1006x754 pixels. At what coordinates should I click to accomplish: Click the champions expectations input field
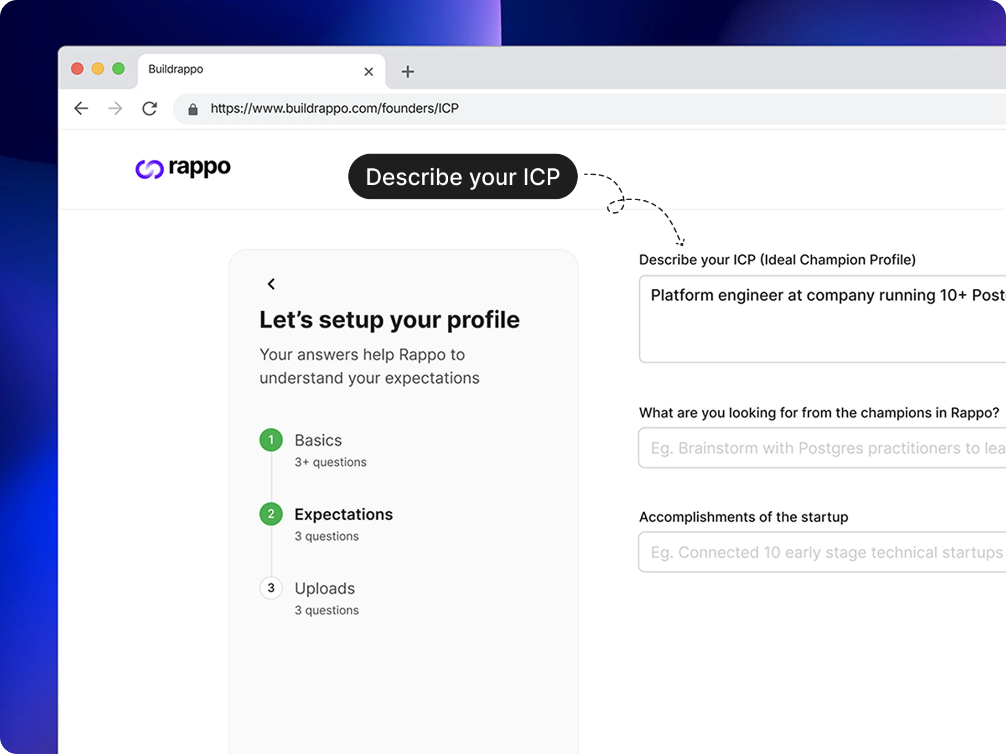pyautogui.click(x=822, y=448)
